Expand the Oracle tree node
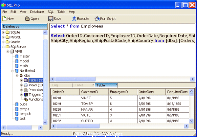This screenshot has height=137, width=197. 3,42
